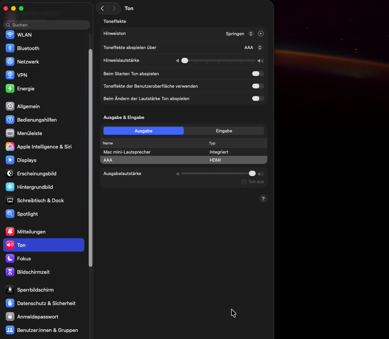
Task: Select the Displays sun icon
Action: point(10,160)
